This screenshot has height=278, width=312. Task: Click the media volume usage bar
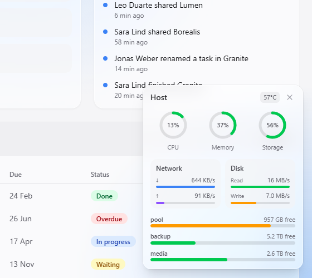[x=223, y=260]
